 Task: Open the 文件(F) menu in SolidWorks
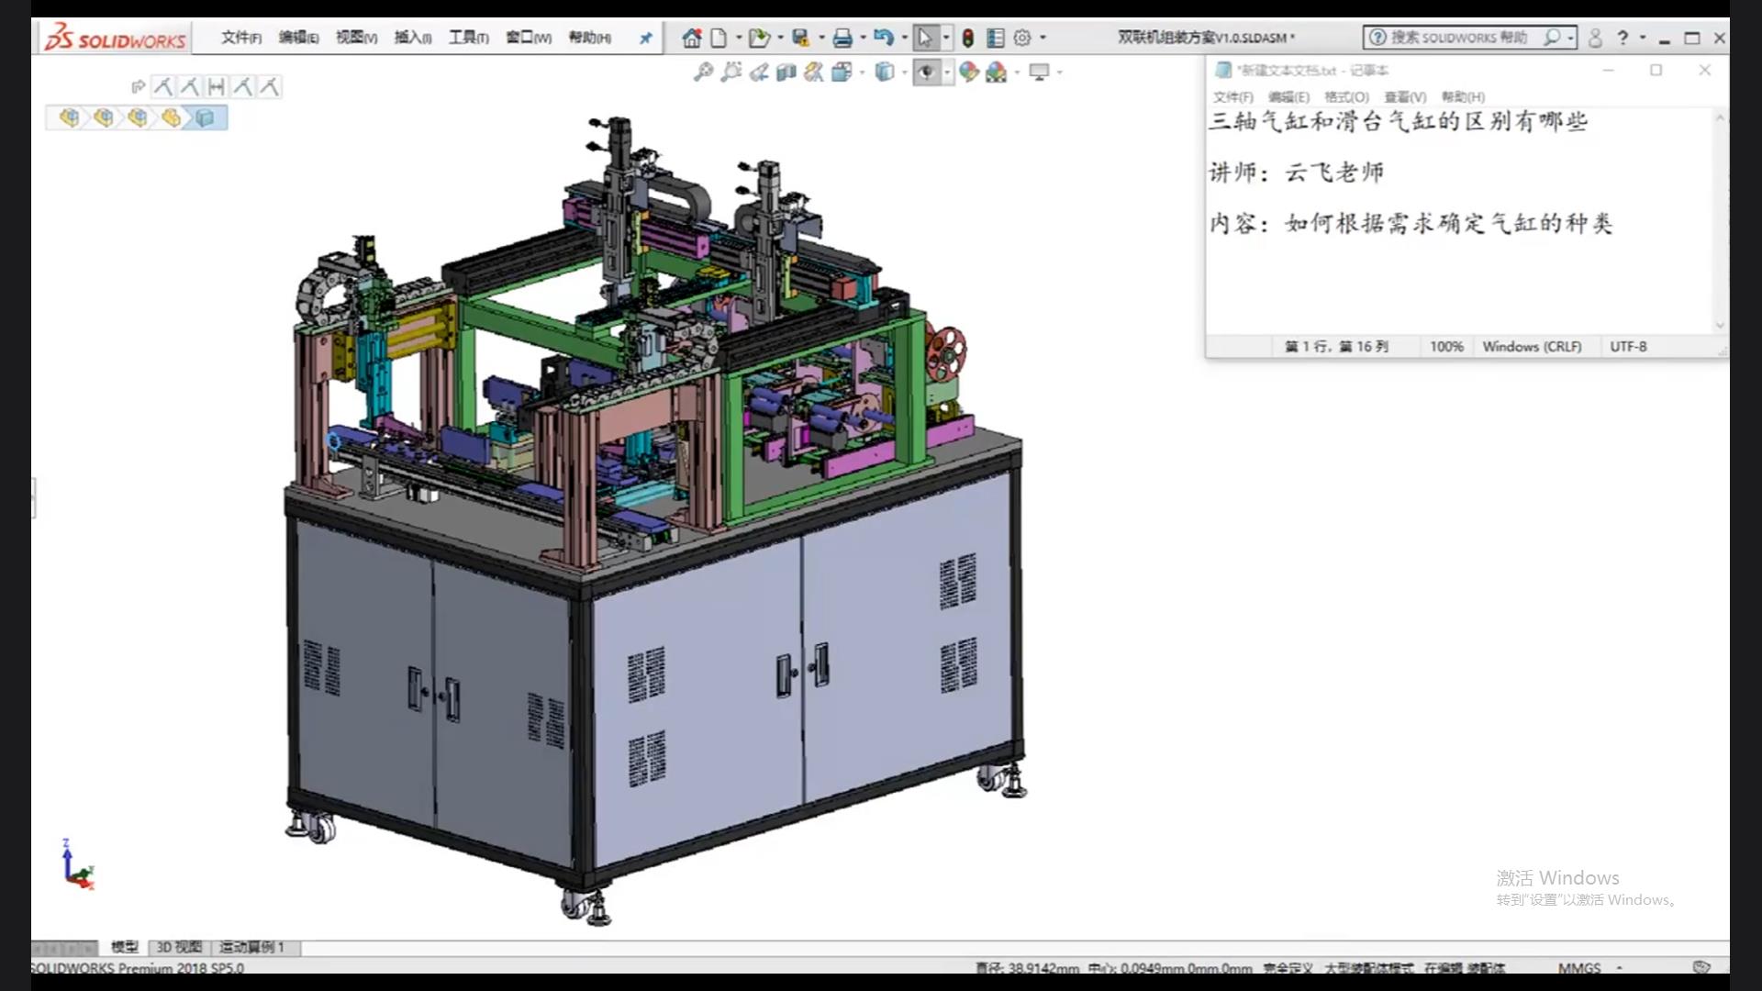(x=241, y=38)
